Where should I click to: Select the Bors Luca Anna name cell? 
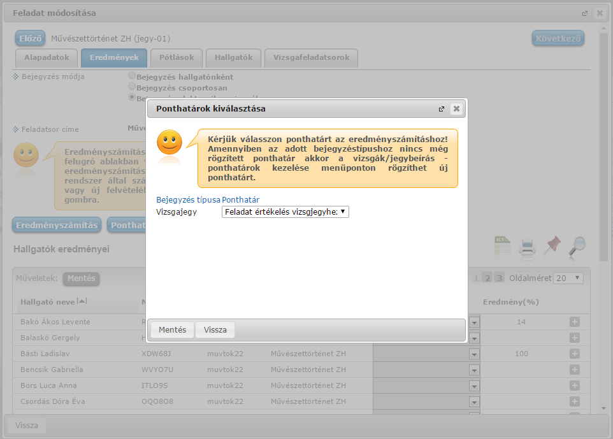click(48, 385)
